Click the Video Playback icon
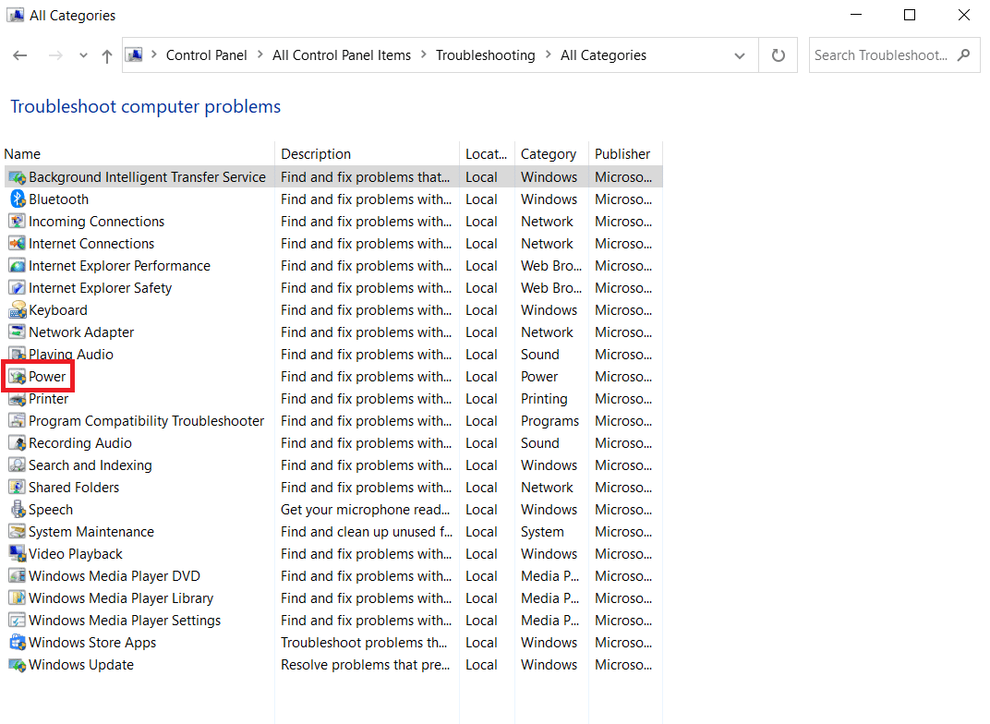Viewport: 990px width, 724px height. point(17,554)
